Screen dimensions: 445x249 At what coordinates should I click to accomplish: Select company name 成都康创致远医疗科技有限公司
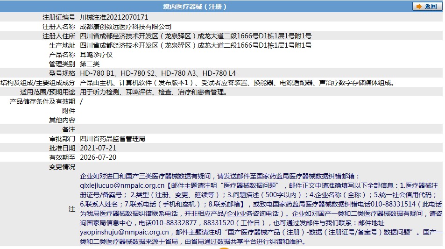pos(126,27)
